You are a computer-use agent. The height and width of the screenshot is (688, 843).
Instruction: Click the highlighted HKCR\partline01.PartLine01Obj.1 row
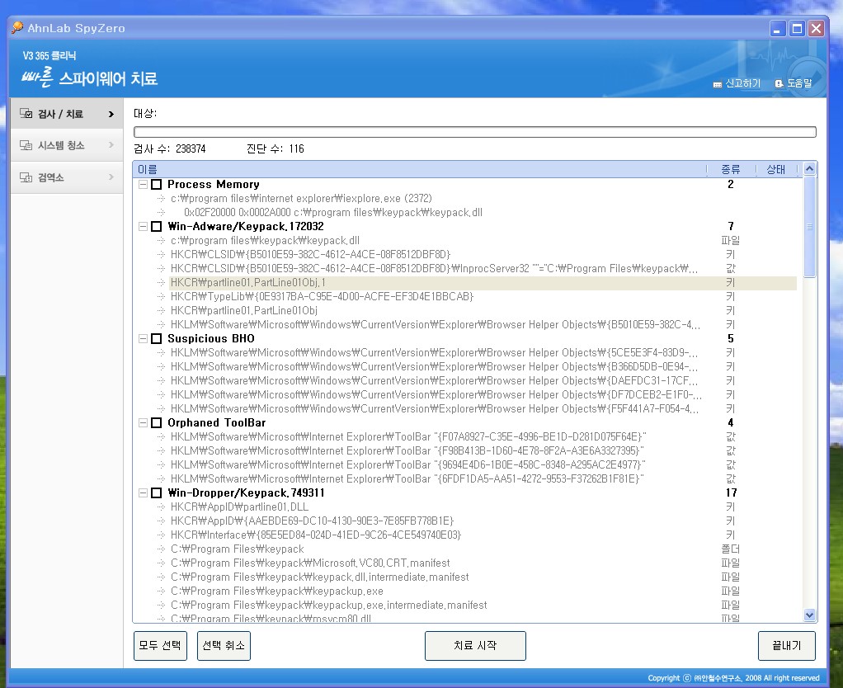[483, 283]
